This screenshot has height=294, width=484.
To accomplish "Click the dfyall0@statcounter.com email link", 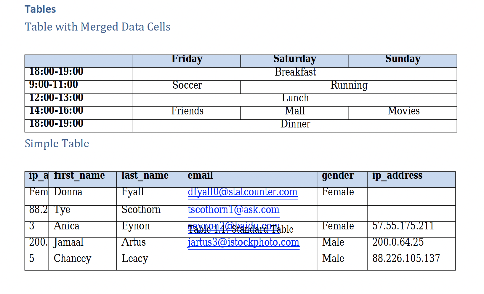I will click(242, 192).
